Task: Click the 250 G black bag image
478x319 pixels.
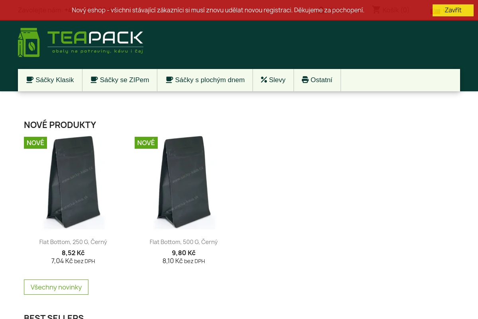Action: pos(74,183)
